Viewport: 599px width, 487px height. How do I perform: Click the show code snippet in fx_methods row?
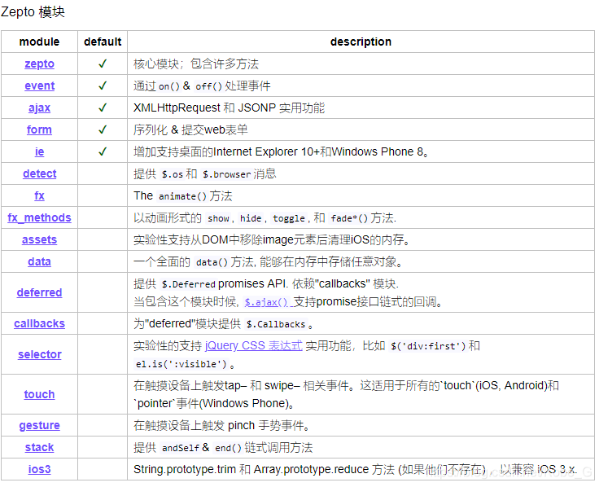coord(218,218)
